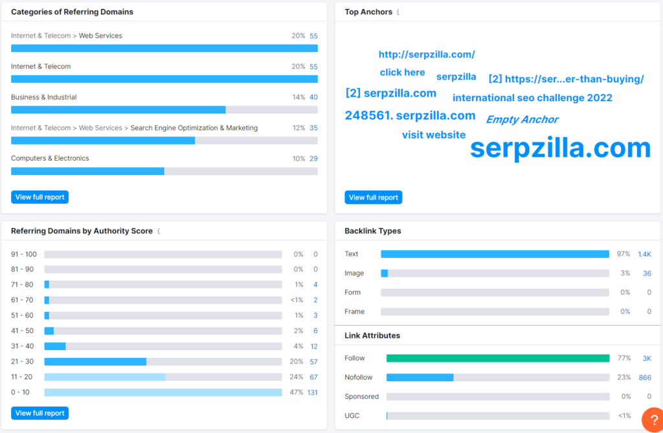
Task: Select the '[2] serpzilla.com' anchor
Action: 390,93
